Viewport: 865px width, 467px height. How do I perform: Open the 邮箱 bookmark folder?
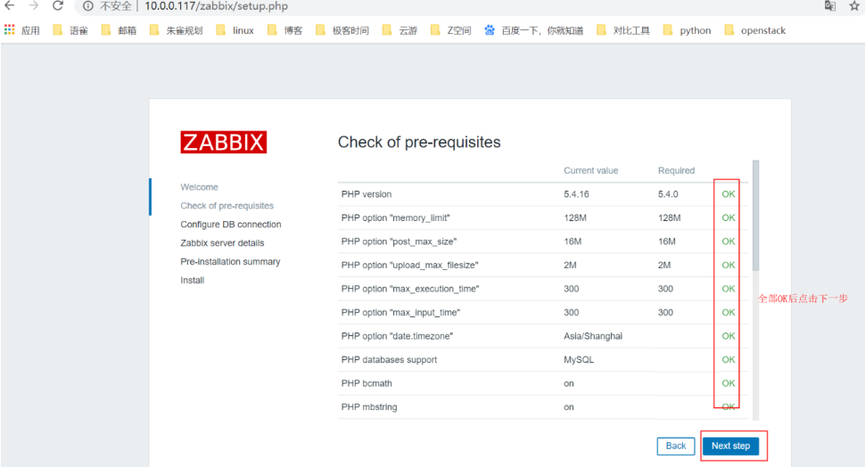[119, 30]
